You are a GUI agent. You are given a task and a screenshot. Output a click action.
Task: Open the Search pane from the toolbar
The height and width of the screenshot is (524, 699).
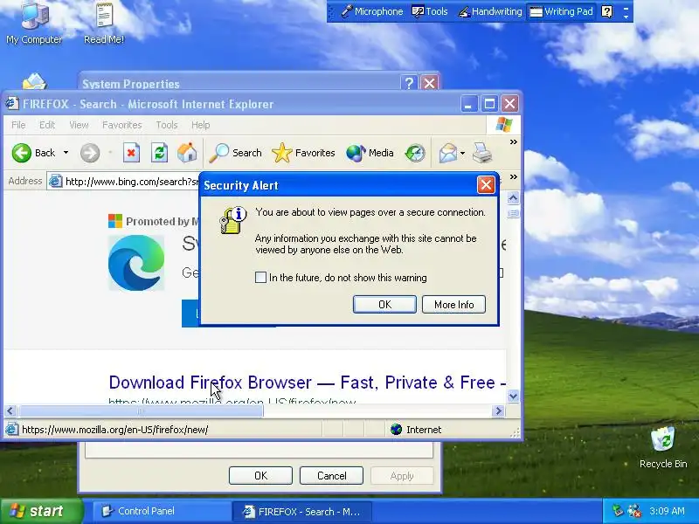pos(236,153)
